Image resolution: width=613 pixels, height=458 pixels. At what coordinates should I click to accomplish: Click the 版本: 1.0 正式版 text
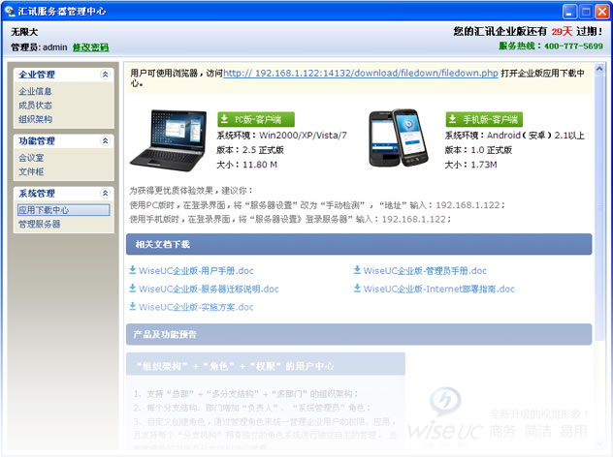pos(478,150)
